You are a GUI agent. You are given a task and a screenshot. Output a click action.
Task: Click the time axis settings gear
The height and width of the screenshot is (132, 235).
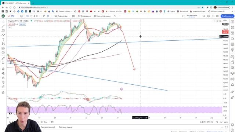225,118
